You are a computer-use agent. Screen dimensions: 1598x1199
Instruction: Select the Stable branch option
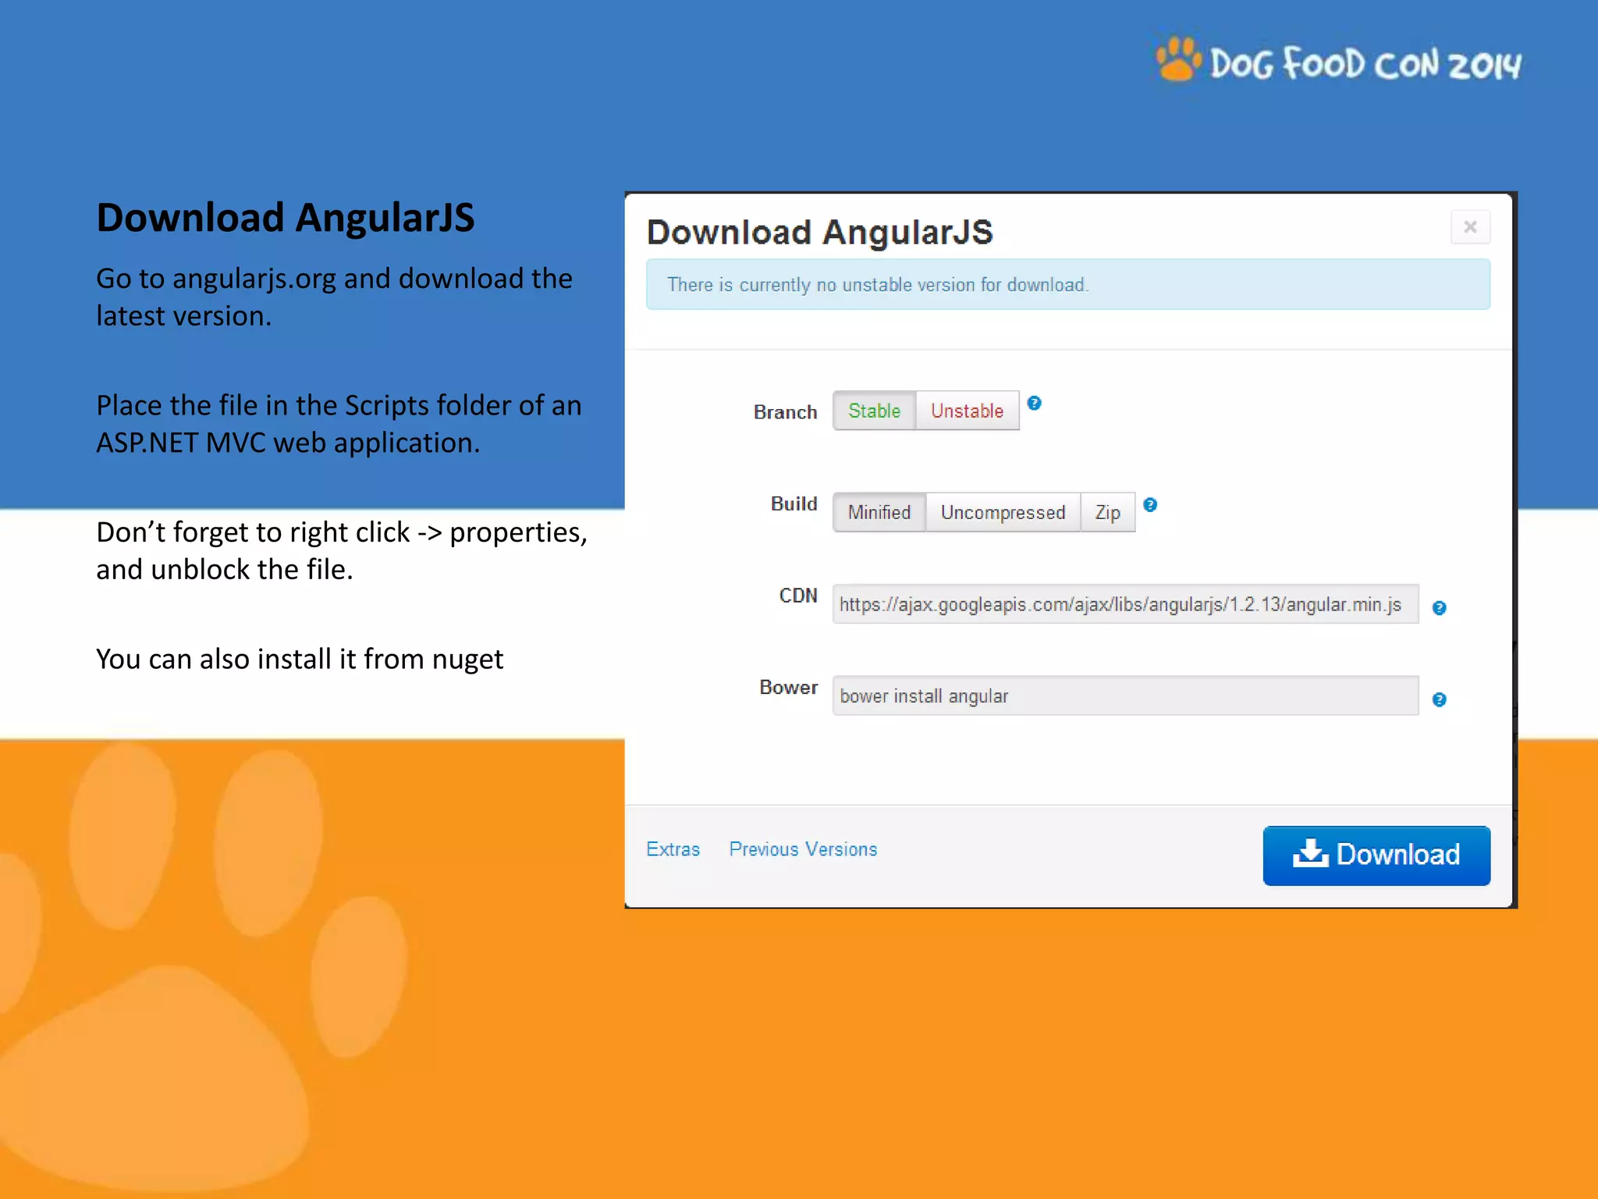point(874,411)
